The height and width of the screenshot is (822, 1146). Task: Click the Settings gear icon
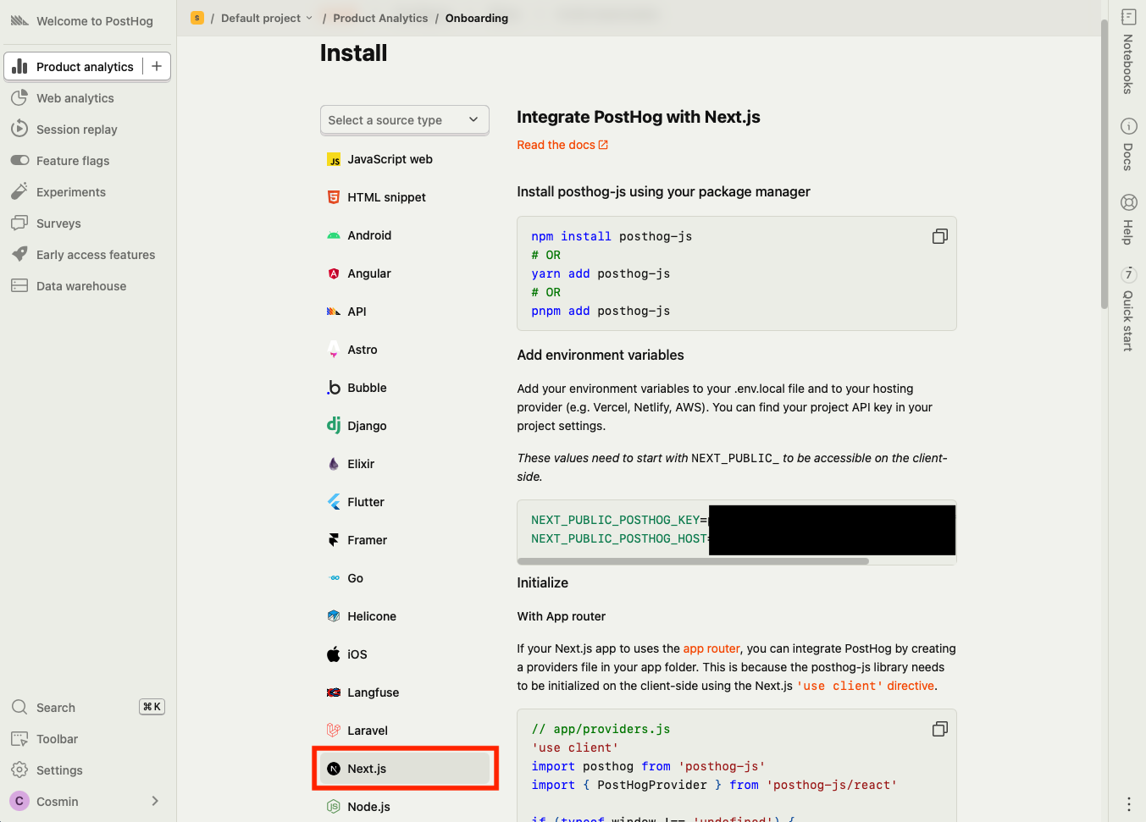[x=19, y=770]
